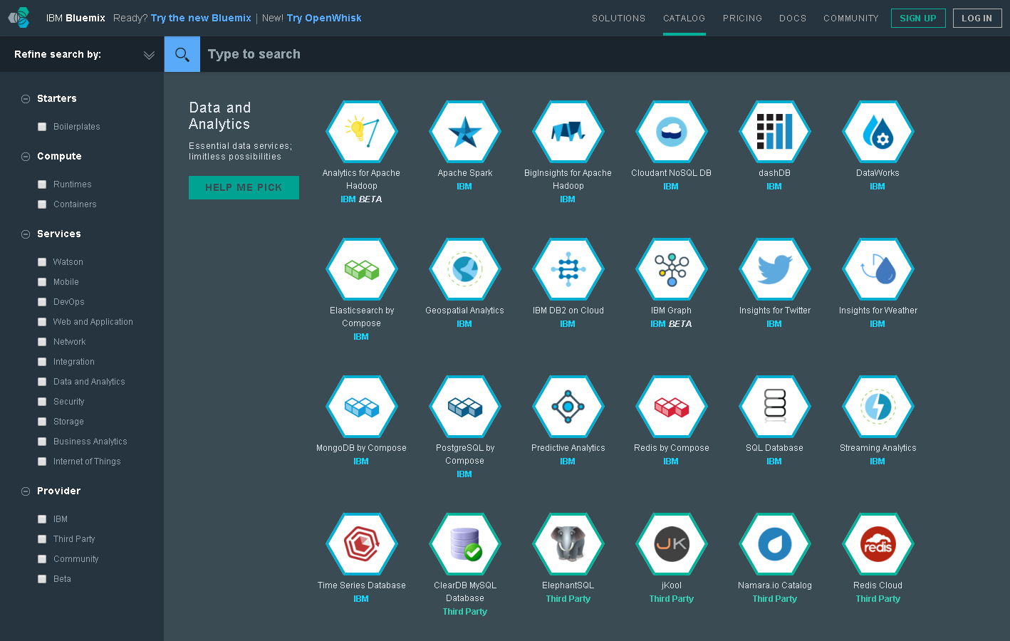Screen dimensions: 1010x641
Task: Expand Refine search by chevron
Action: tap(149, 55)
